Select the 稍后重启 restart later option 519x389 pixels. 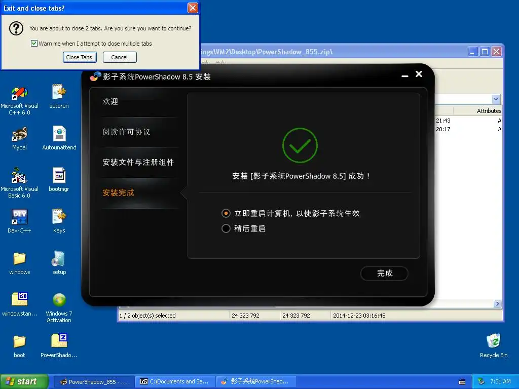click(226, 228)
